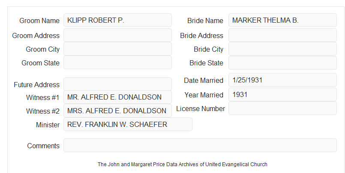
Task: Focus the Groom State field
Action: coord(117,62)
